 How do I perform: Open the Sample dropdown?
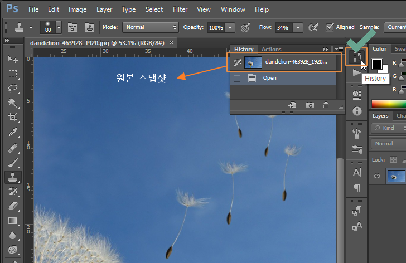click(395, 27)
